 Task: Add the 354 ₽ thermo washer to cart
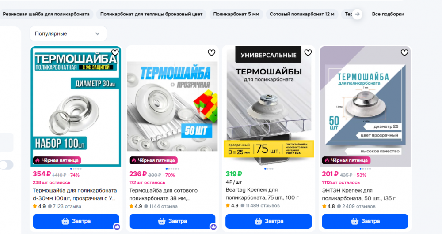(x=76, y=221)
